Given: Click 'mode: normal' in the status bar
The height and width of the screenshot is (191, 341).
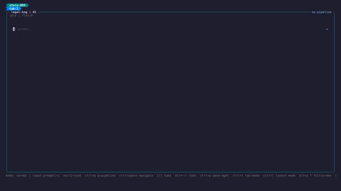Looking at the screenshot, I should (17, 176).
